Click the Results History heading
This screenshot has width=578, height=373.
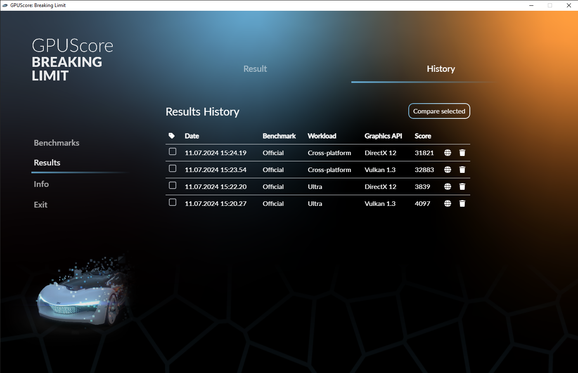pyautogui.click(x=202, y=112)
